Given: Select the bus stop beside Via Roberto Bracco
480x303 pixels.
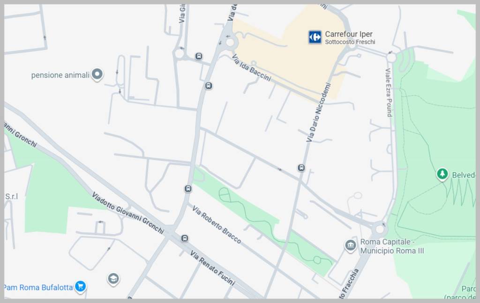Looking at the screenshot, I should [x=188, y=189].
